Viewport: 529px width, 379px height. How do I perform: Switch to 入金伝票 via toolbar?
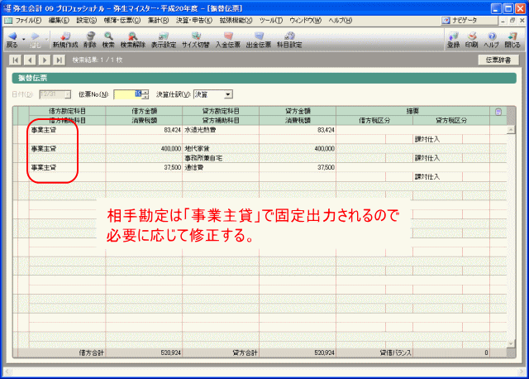(228, 40)
